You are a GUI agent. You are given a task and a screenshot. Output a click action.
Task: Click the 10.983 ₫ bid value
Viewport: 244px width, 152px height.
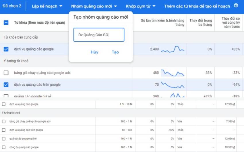[230, 147]
